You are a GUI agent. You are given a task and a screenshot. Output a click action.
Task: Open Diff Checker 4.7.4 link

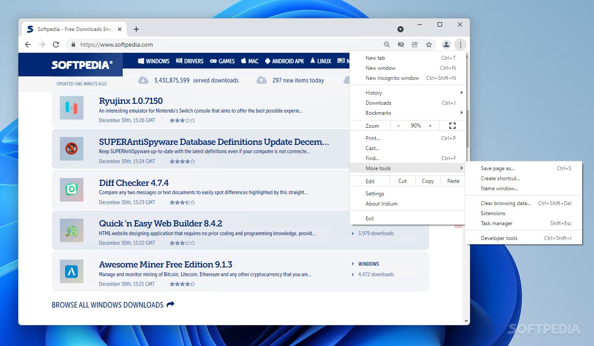134,183
